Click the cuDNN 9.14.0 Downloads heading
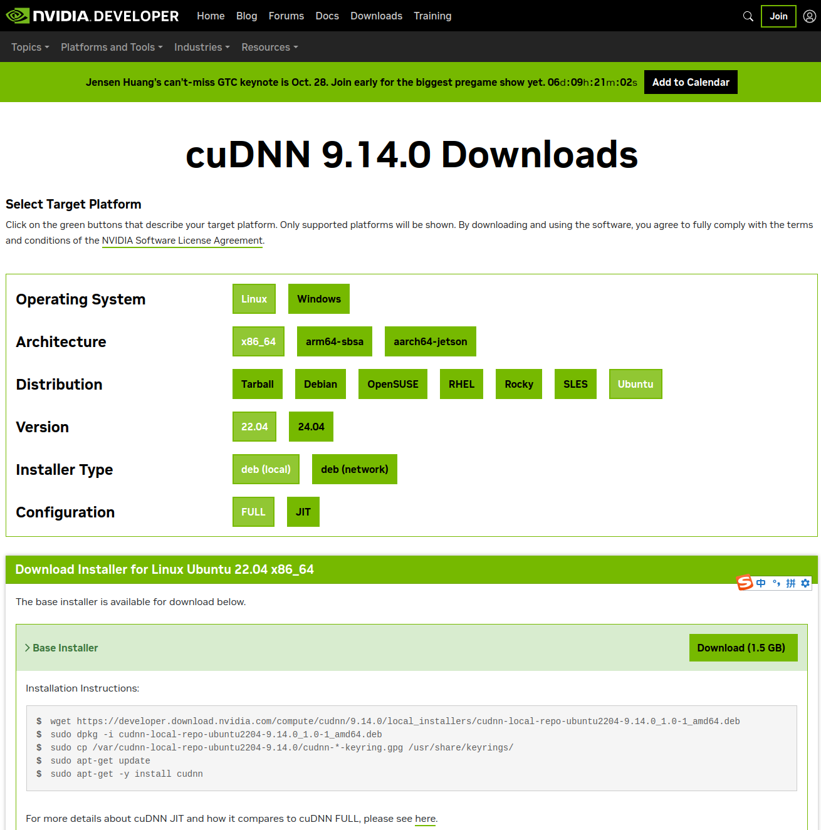Screen dimensions: 821x830 pos(411,154)
